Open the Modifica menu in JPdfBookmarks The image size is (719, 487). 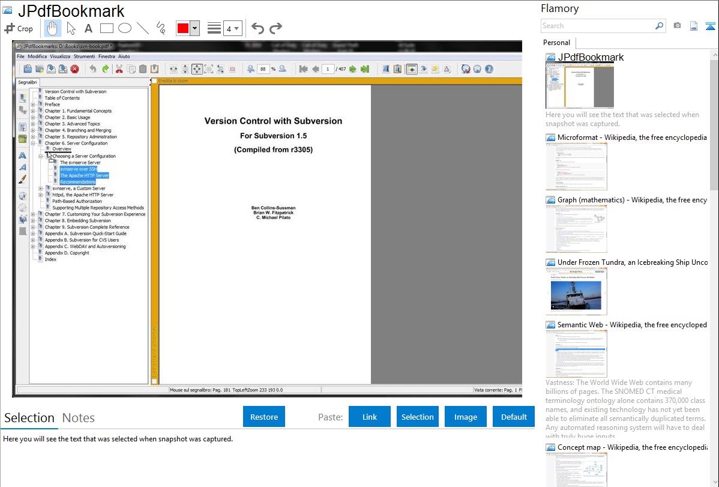pyautogui.click(x=37, y=56)
